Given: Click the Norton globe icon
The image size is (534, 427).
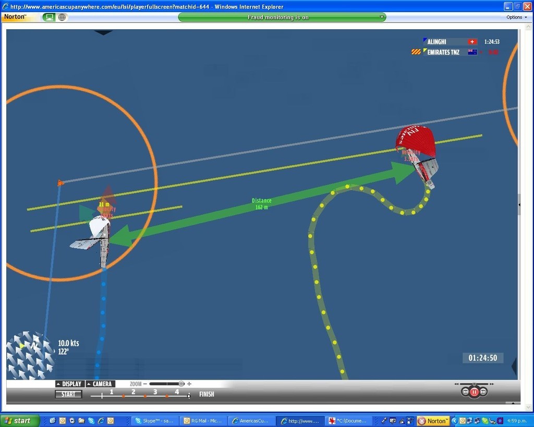Looking at the screenshot, I should [x=62, y=17].
